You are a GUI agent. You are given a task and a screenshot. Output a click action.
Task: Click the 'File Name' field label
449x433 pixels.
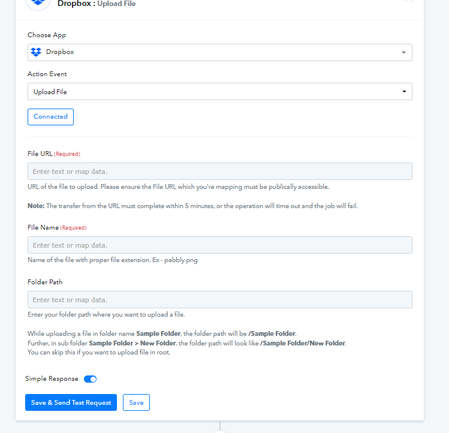pos(43,227)
